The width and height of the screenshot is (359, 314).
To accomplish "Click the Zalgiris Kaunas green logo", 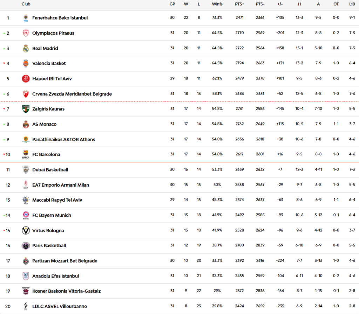I will pyautogui.click(x=26, y=109).
